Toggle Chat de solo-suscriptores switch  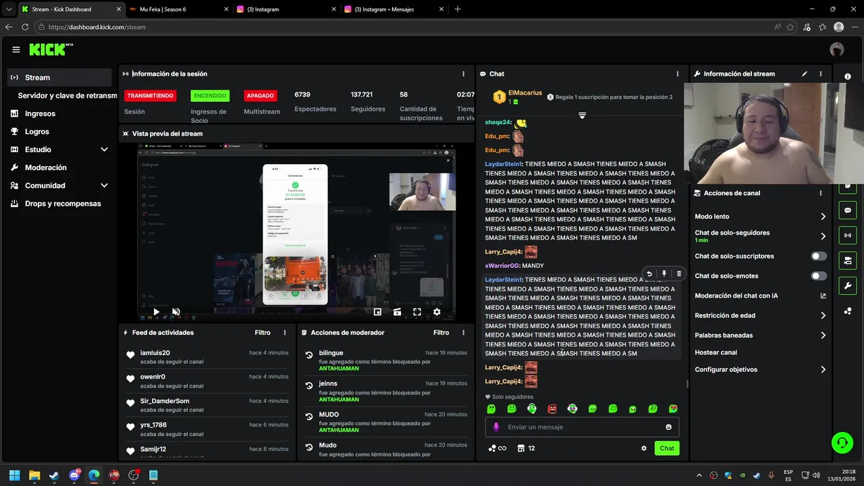tap(819, 256)
